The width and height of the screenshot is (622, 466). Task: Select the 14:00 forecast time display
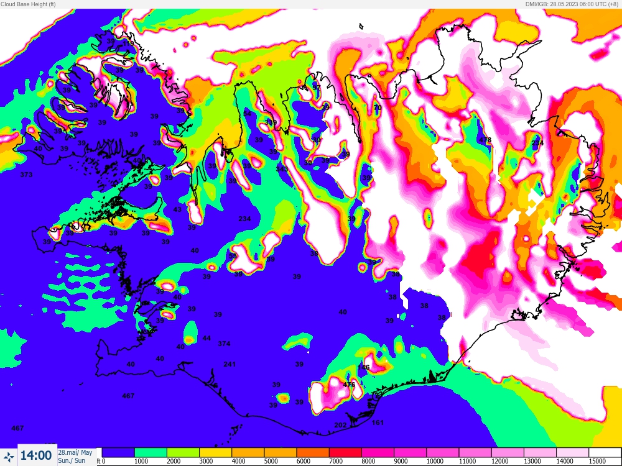[36, 455]
